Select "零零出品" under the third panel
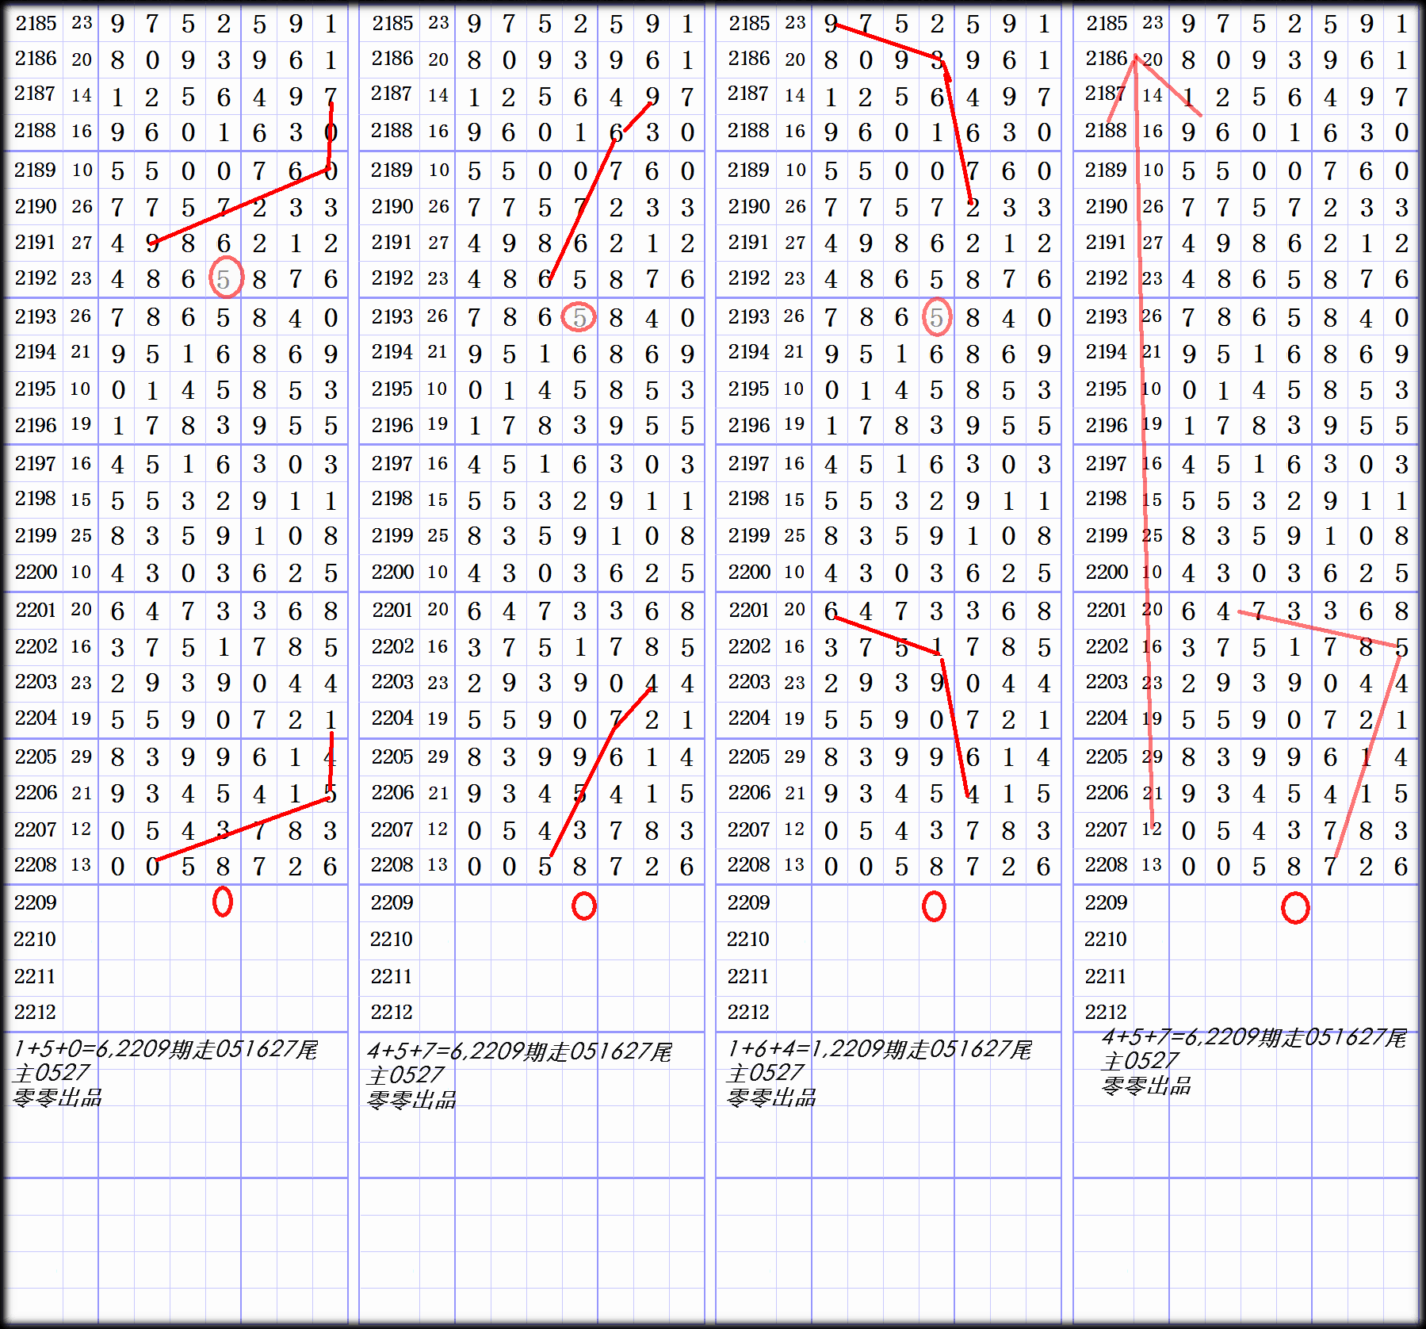The image size is (1426, 1329). (x=771, y=1097)
